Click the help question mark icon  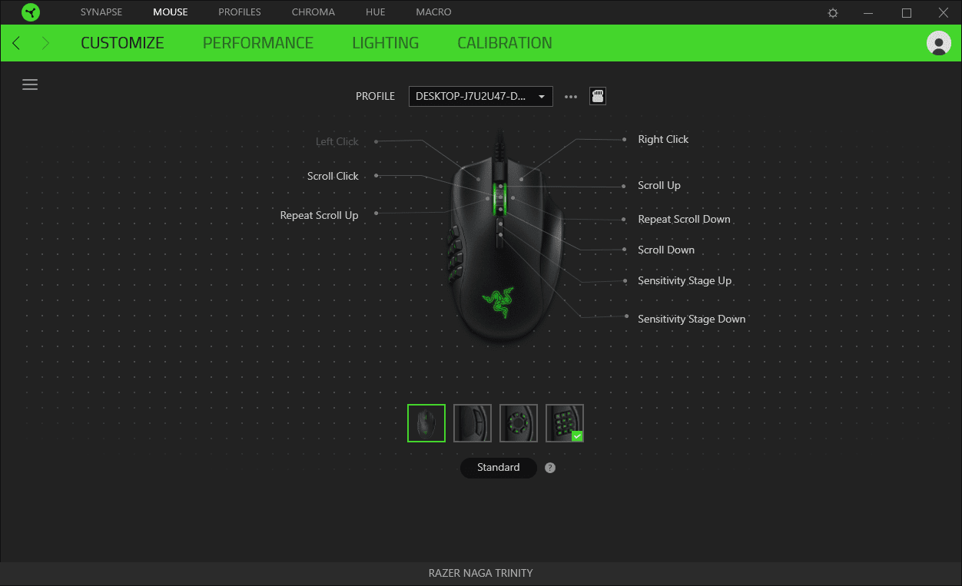click(550, 468)
